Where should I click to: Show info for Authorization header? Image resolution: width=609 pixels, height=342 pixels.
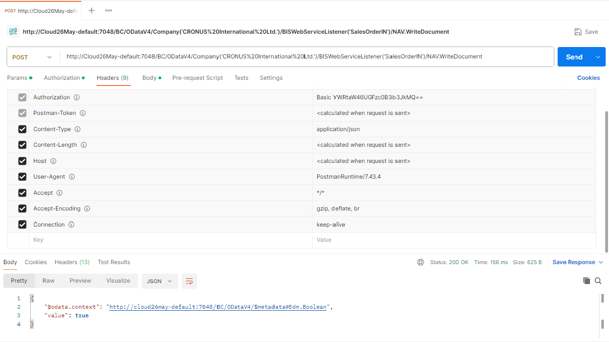pos(77,97)
